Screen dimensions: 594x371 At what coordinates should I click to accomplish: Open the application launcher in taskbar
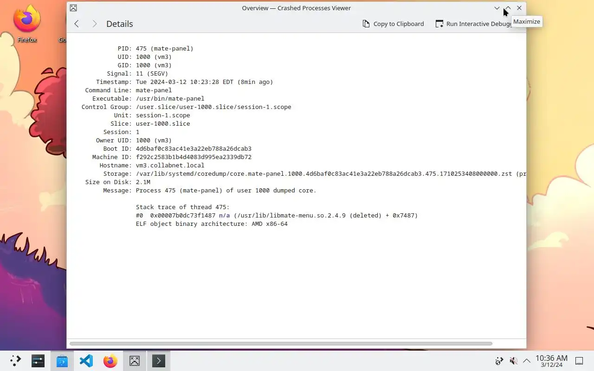point(15,361)
